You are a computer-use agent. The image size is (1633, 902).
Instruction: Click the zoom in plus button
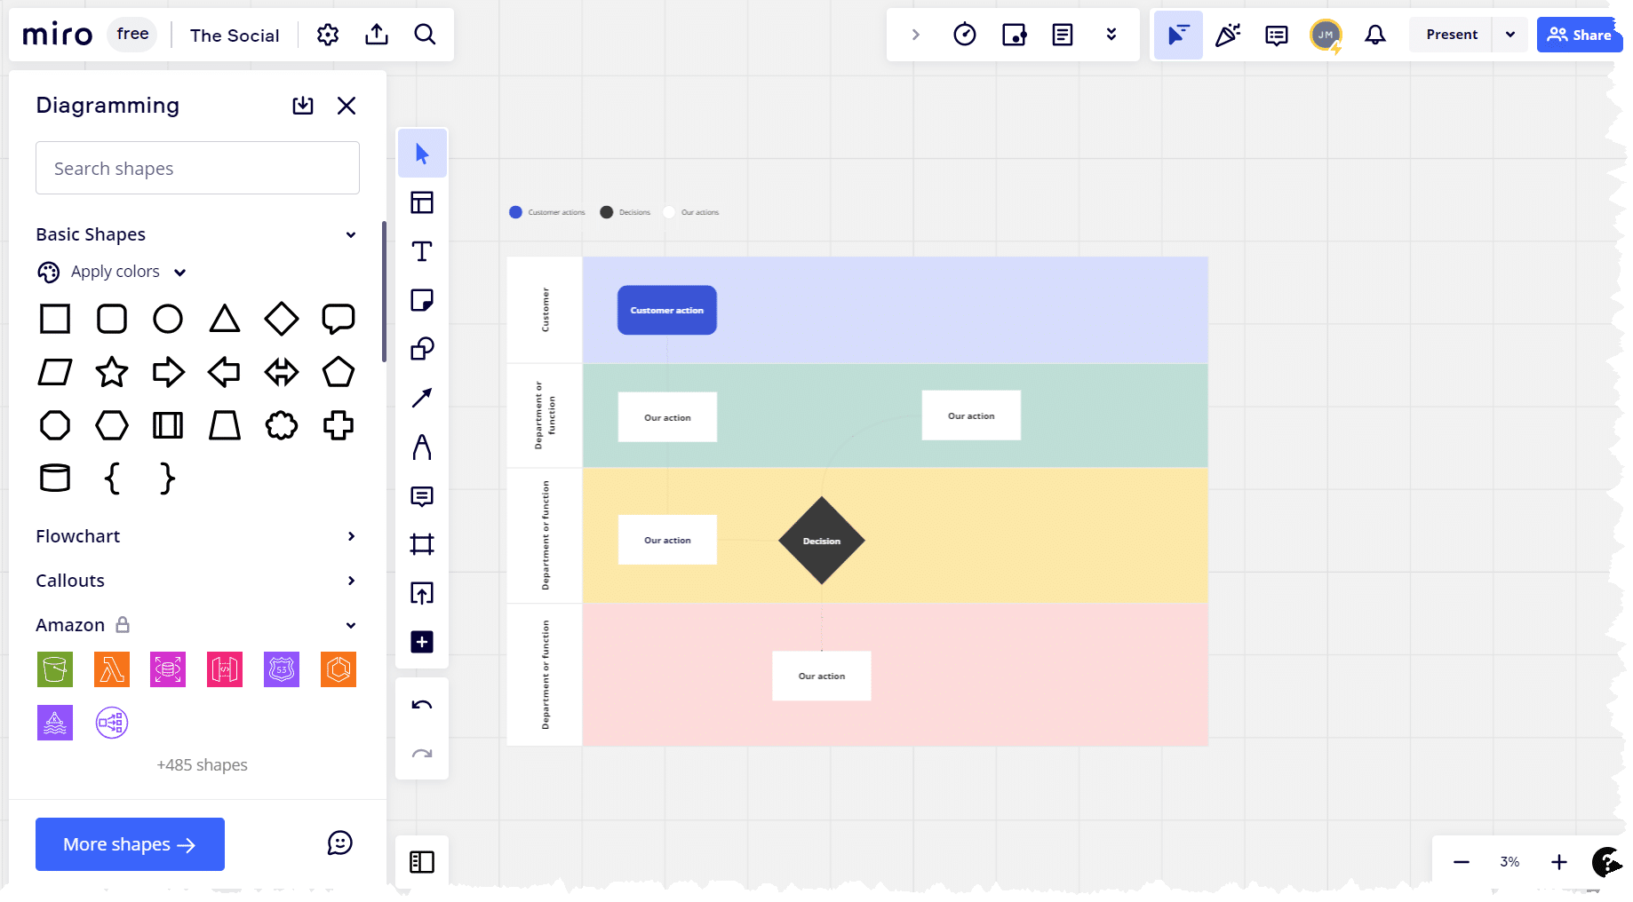point(1558,862)
